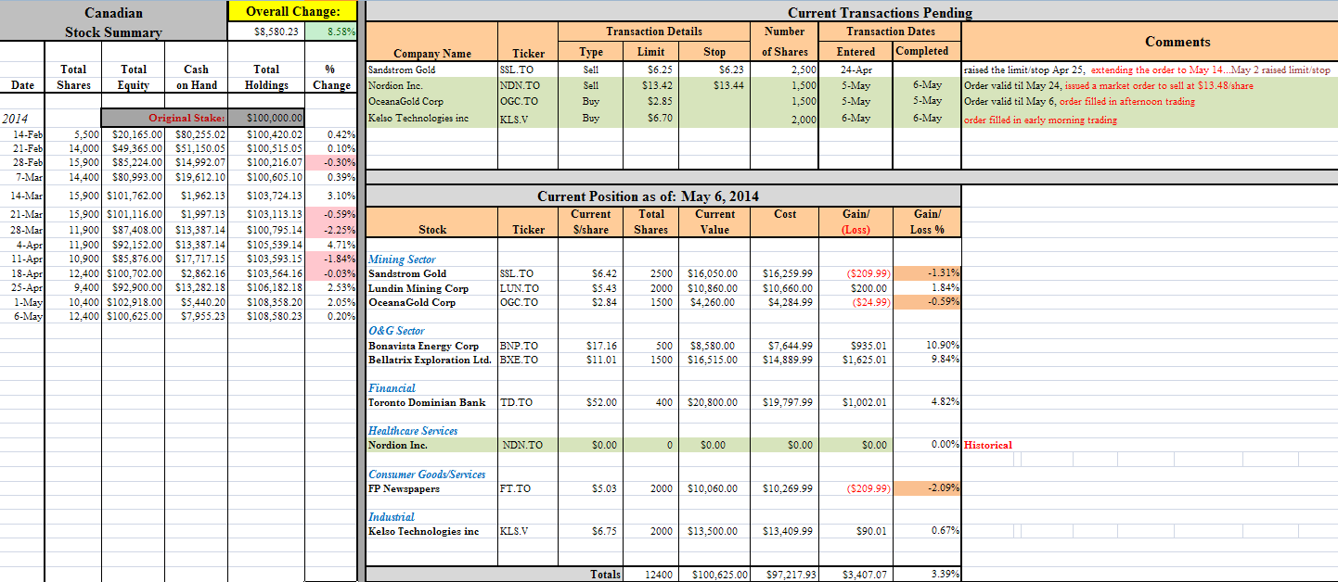Click the -0.59% loss cell for OceanaGold
Image resolution: width=1338 pixels, height=582 pixels.
pos(928,302)
